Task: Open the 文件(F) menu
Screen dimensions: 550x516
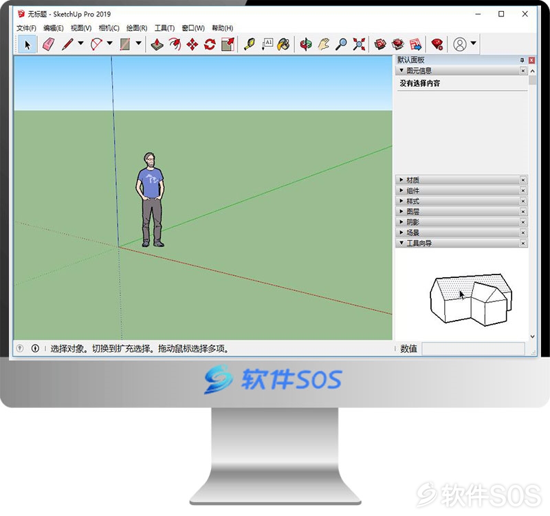Action: point(26,28)
